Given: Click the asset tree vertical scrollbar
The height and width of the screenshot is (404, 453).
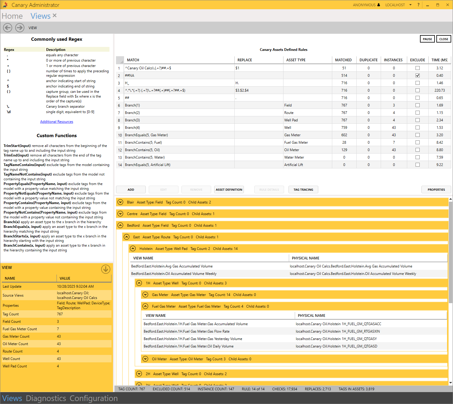Looking at the screenshot, I should pos(450,253).
